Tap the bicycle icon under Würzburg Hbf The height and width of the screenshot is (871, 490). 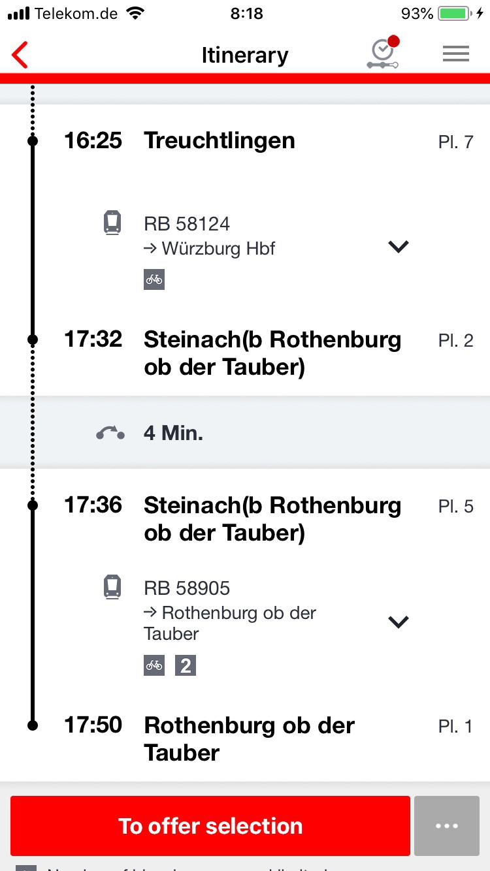coord(154,279)
